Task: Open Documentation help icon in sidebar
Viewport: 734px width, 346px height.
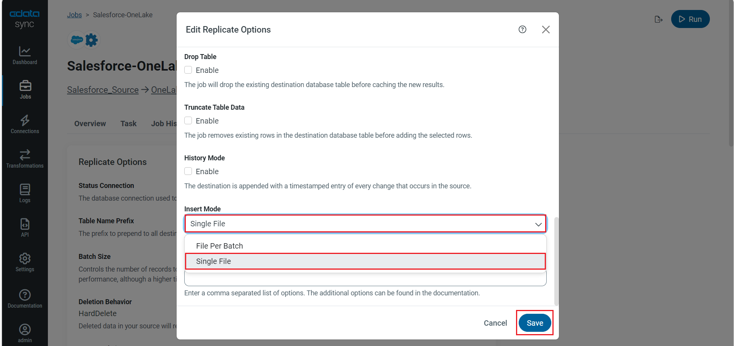Action: [25, 299]
